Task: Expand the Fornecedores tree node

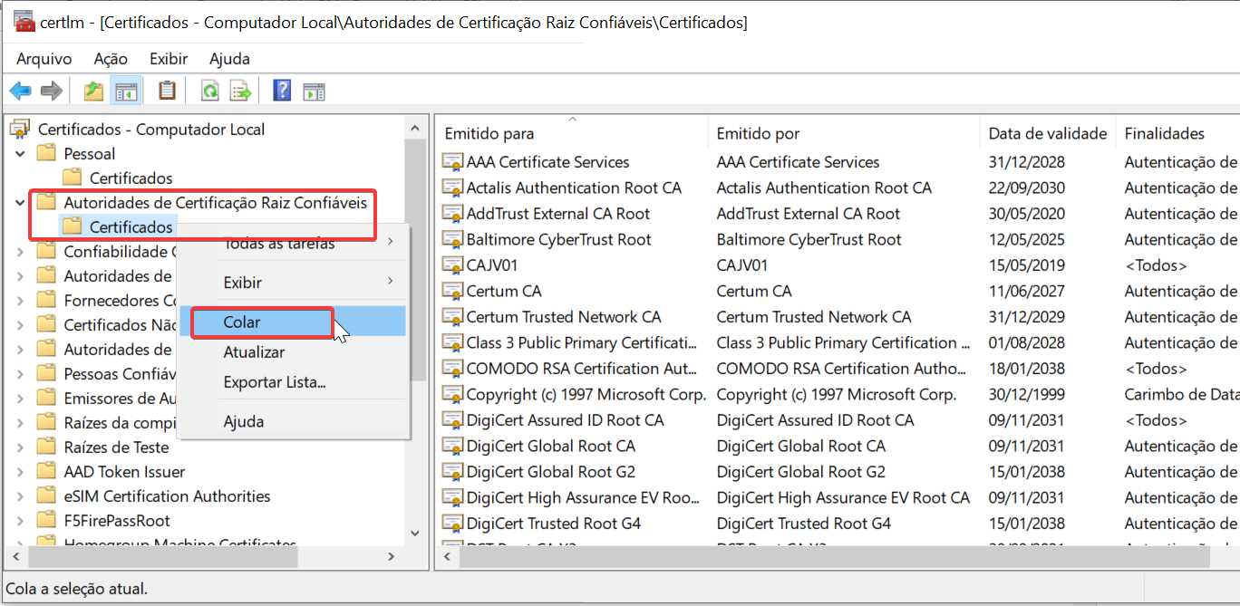Action: tap(20, 301)
